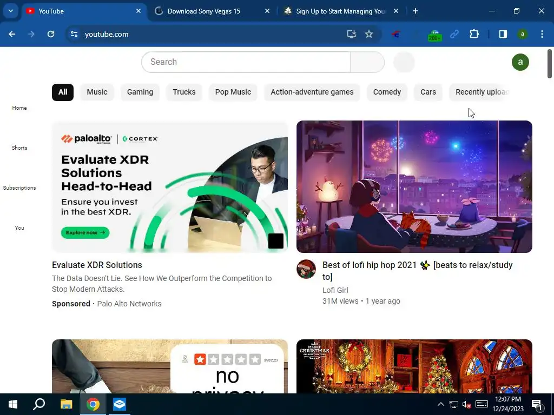Screen dimensions: 554x415
Task: Open Shorts in the sidebar
Action: point(19,148)
